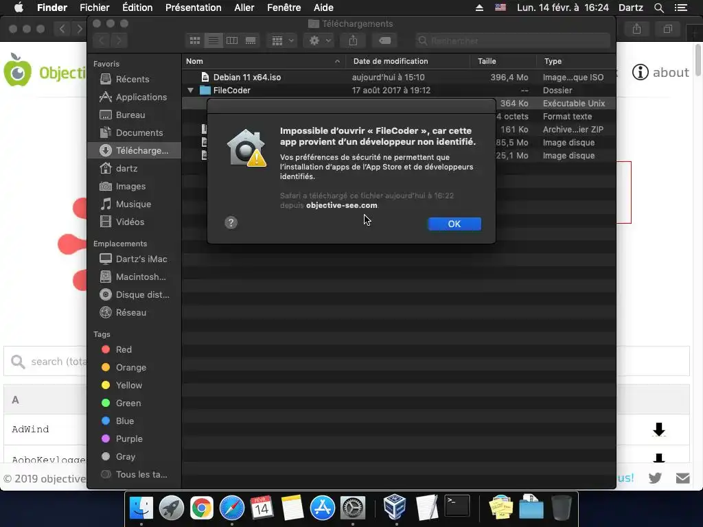Open the gear action menu
This screenshot has width=703, height=527.
[x=320, y=40]
